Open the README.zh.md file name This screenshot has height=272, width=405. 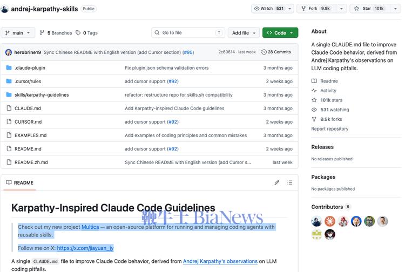[x=31, y=162]
